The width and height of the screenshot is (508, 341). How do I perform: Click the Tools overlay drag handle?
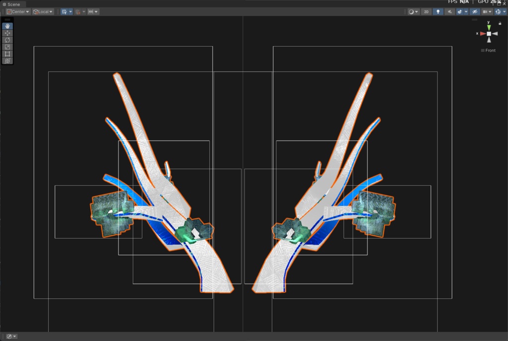pyautogui.click(x=7, y=20)
